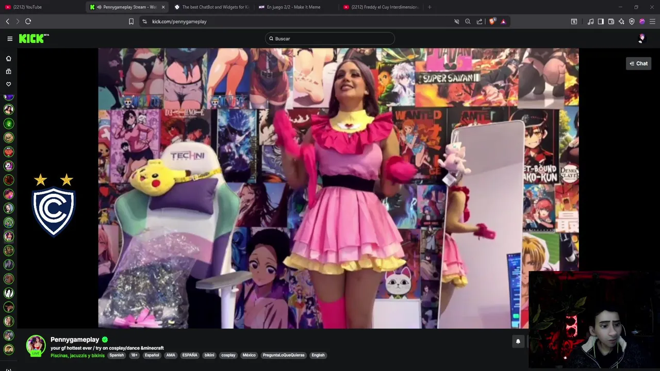Open the VPN shield icon
This screenshot has width=660, height=371.
[x=632, y=21]
